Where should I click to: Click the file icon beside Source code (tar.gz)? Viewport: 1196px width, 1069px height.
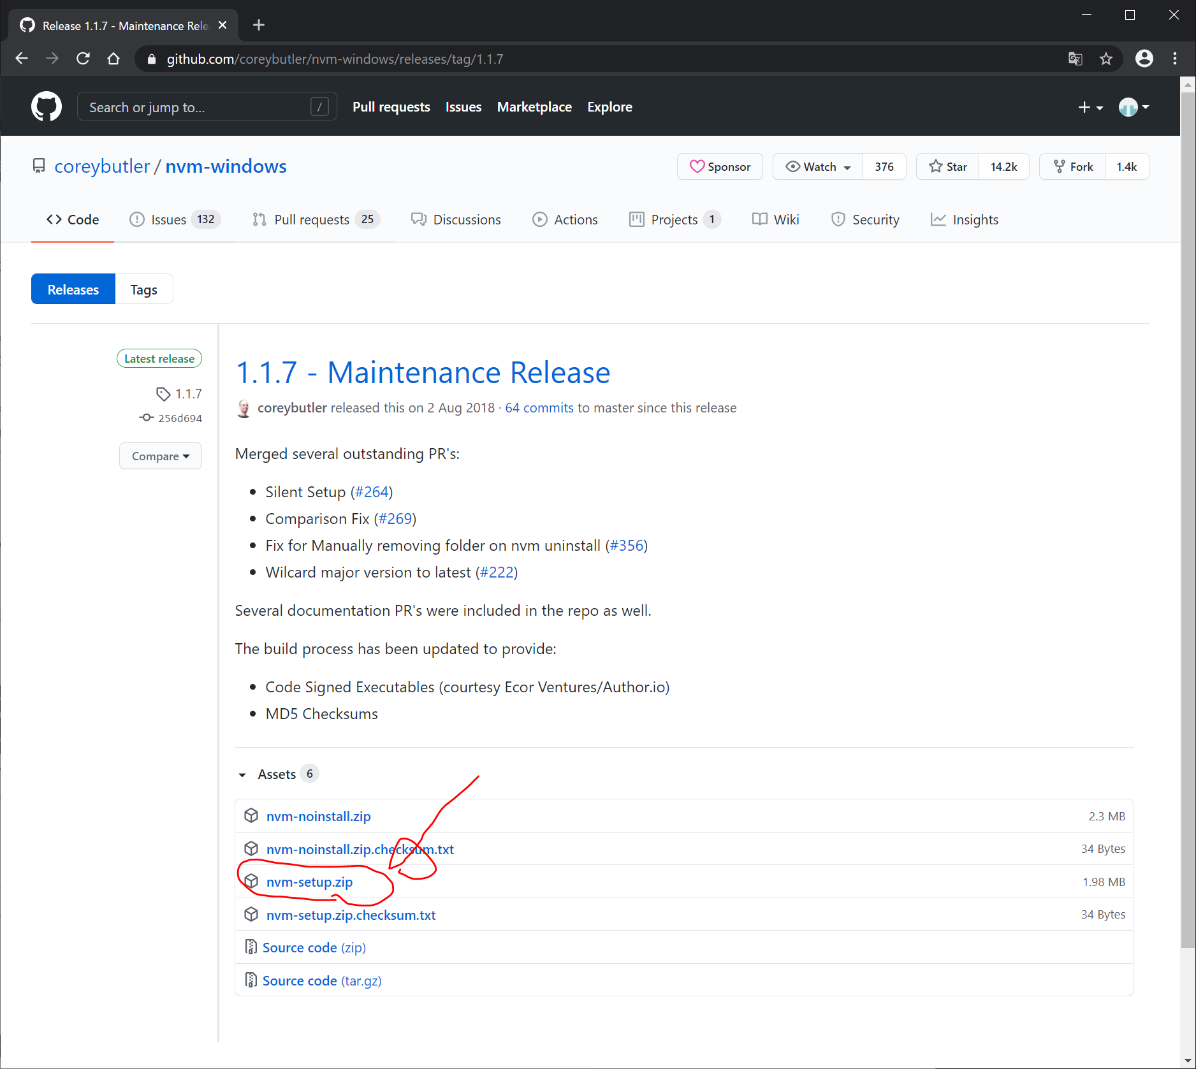[251, 980]
